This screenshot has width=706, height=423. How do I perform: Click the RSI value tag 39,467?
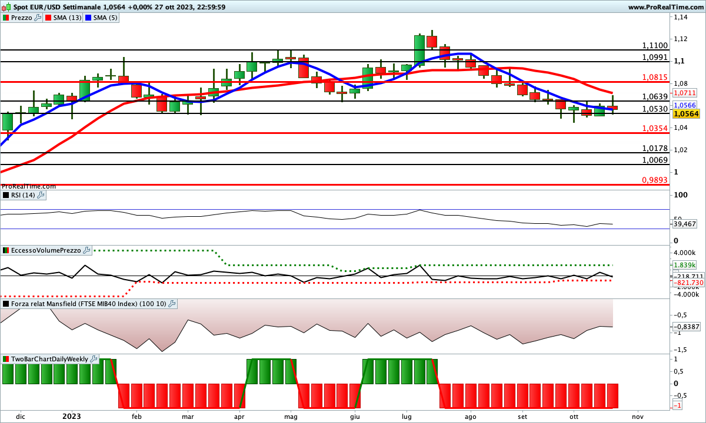tap(685, 224)
